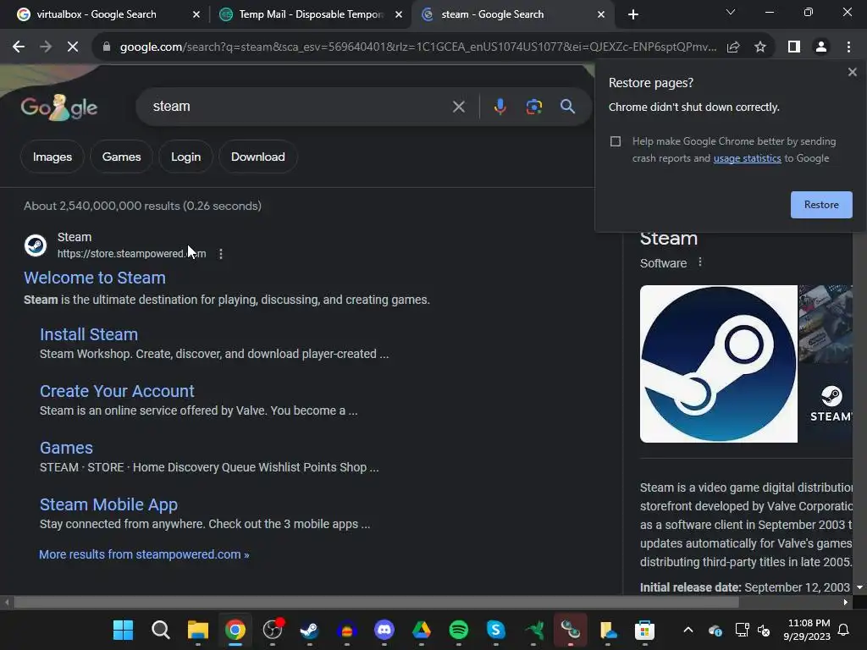
Task: Stop loading the page
Action: coord(73,47)
